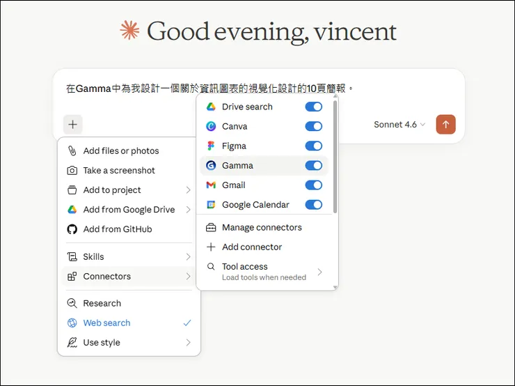The image size is (515, 386).
Task: Click the Web search globe icon
Action: pyautogui.click(x=72, y=323)
